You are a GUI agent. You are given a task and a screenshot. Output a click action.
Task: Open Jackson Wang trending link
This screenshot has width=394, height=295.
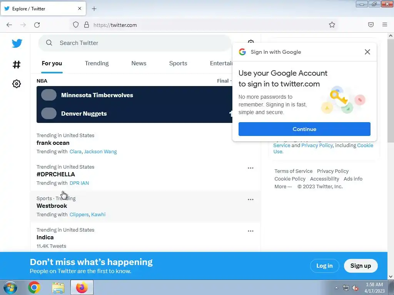tap(100, 151)
